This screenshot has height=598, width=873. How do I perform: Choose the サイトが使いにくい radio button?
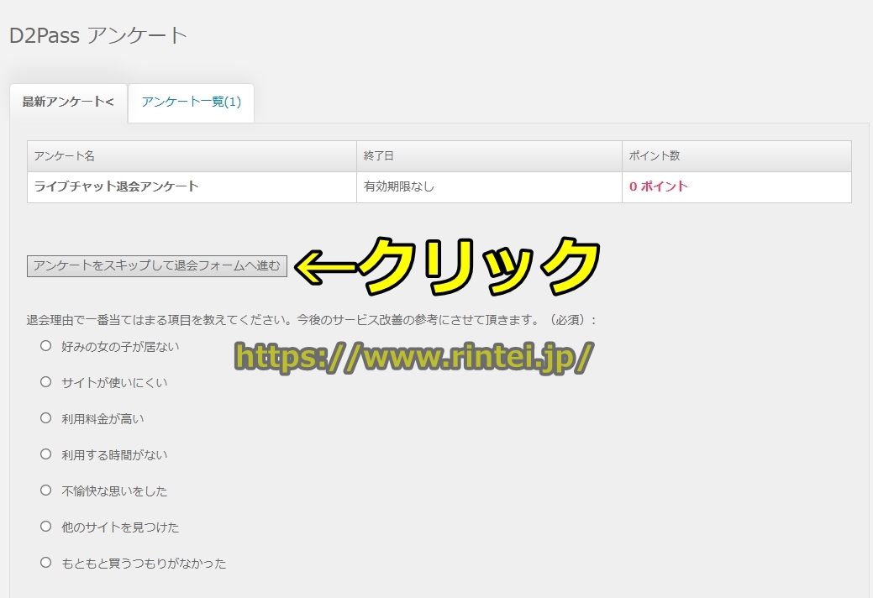click(46, 381)
